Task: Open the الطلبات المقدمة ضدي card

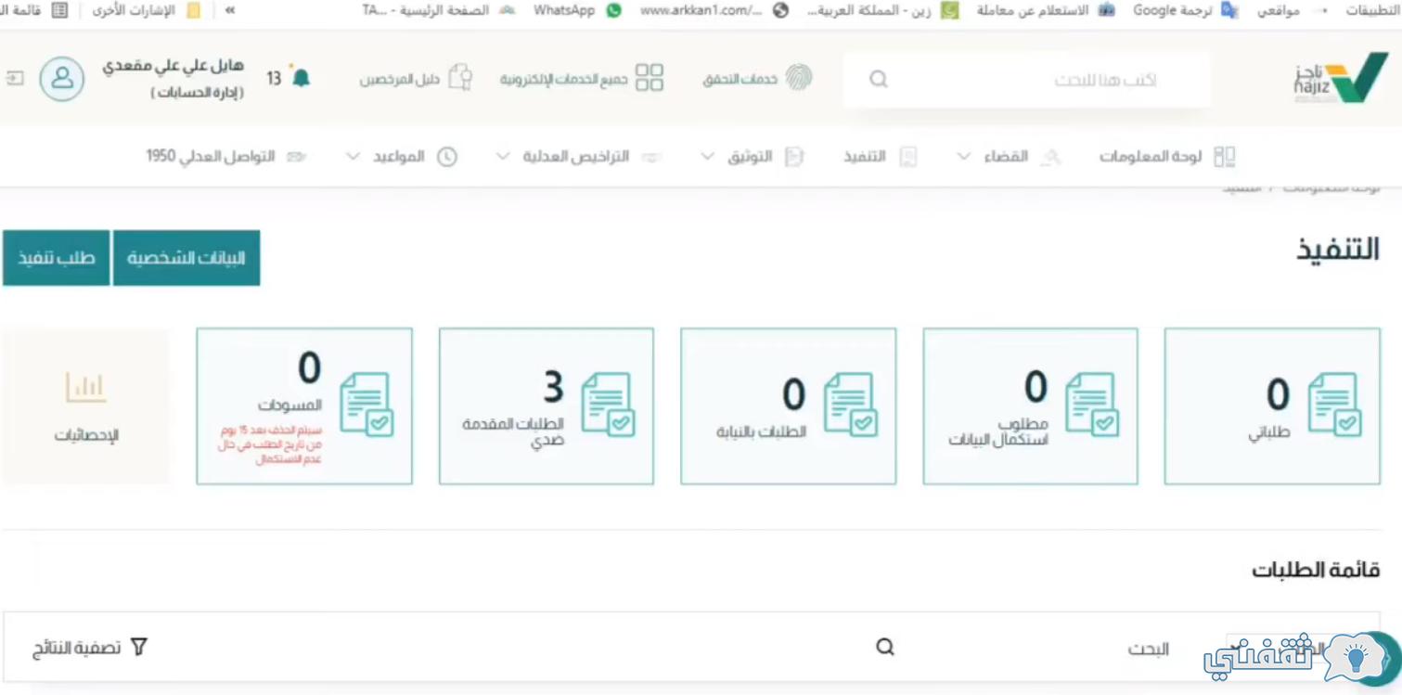Action: pyautogui.click(x=547, y=405)
